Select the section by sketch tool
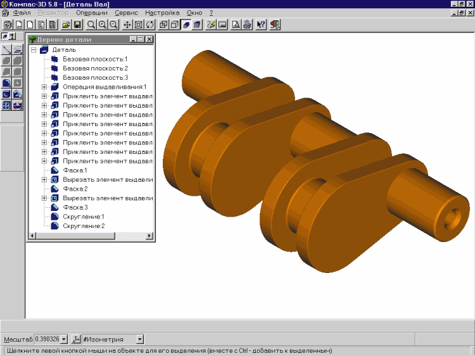 [x=18, y=105]
